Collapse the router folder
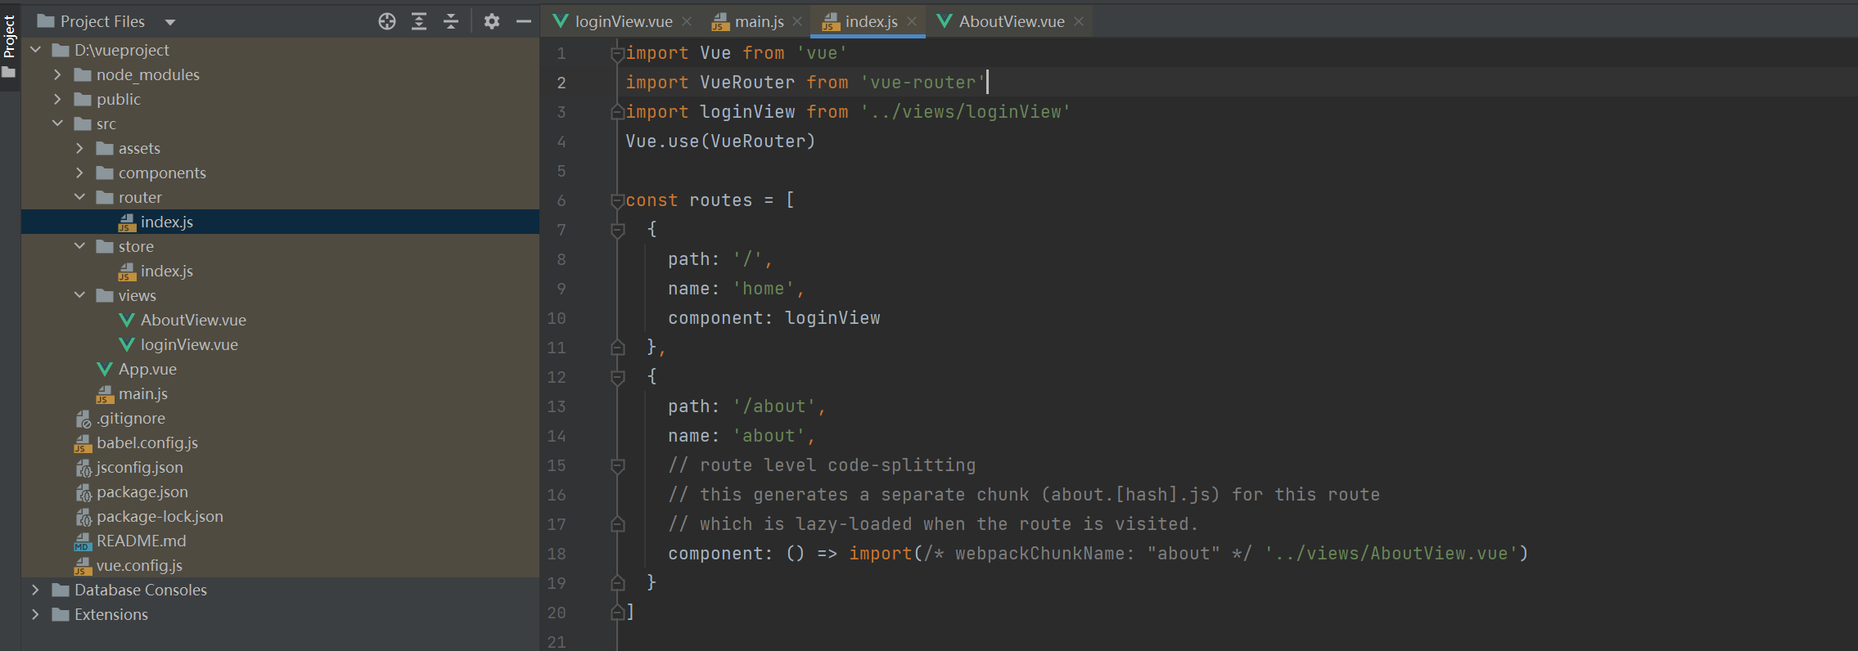 [x=79, y=197]
